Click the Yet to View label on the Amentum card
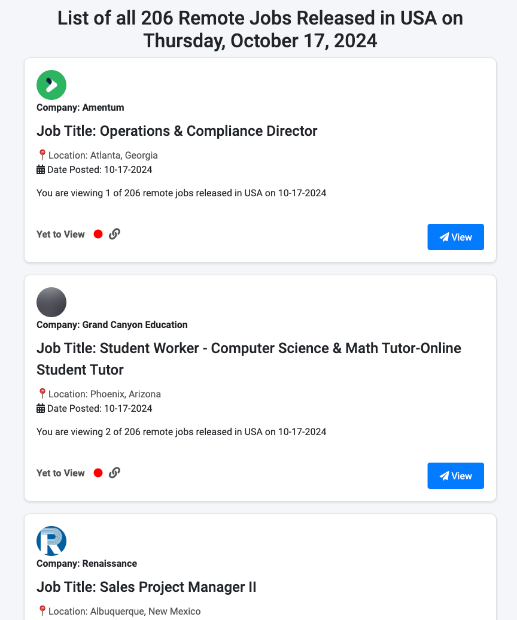The height and width of the screenshot is (620, 517). [x=60, y=234]
